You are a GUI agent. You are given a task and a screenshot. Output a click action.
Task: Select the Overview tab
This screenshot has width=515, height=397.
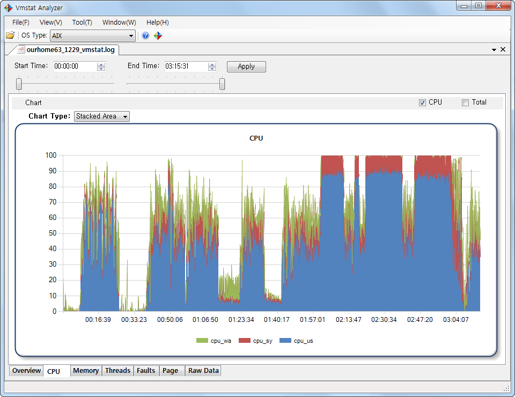(x=25, y=371)
